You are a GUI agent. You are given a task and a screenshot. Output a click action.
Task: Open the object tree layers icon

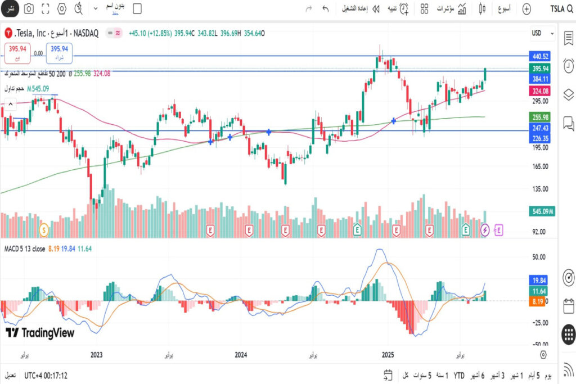[x=568, y=93]
